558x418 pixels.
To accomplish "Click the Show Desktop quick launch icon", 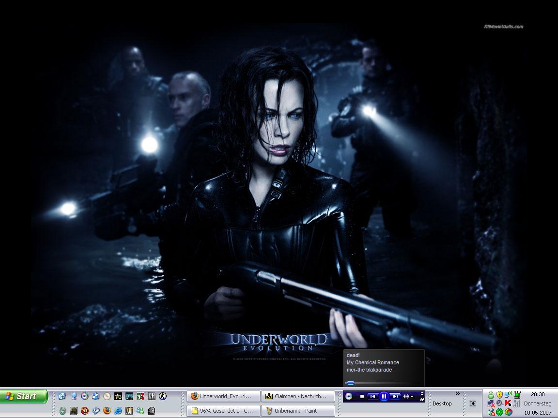I will 74,396.
